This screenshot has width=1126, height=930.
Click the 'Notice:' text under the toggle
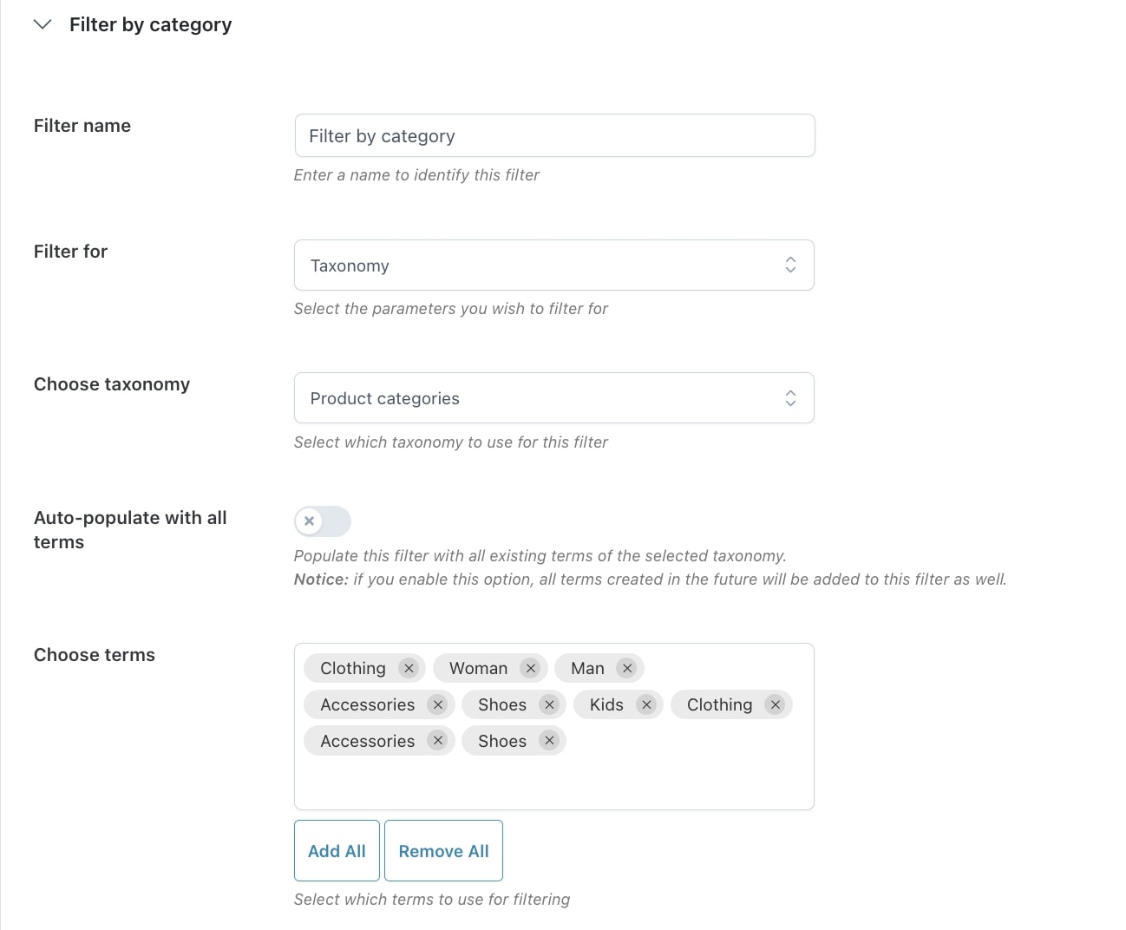point(321,580)
